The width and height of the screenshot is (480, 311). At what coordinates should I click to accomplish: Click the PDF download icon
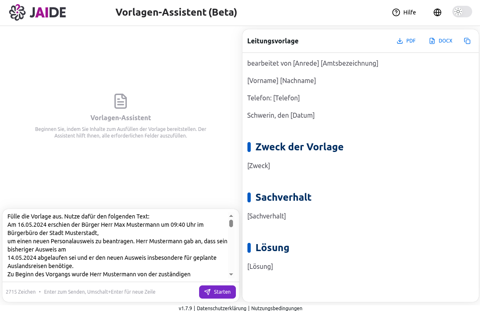coord(399,40)
